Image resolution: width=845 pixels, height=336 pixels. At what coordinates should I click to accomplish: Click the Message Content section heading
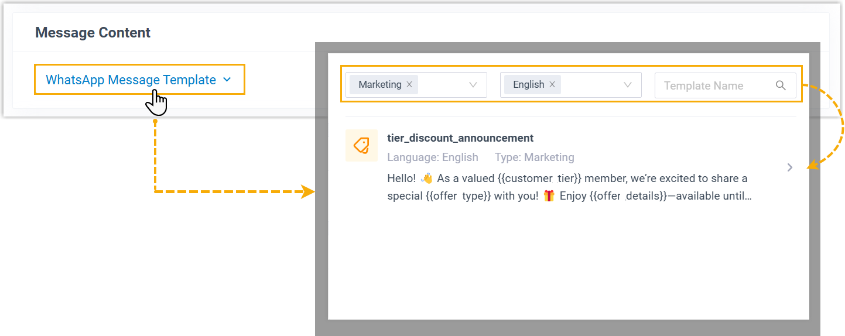click(x=93, y=33)
